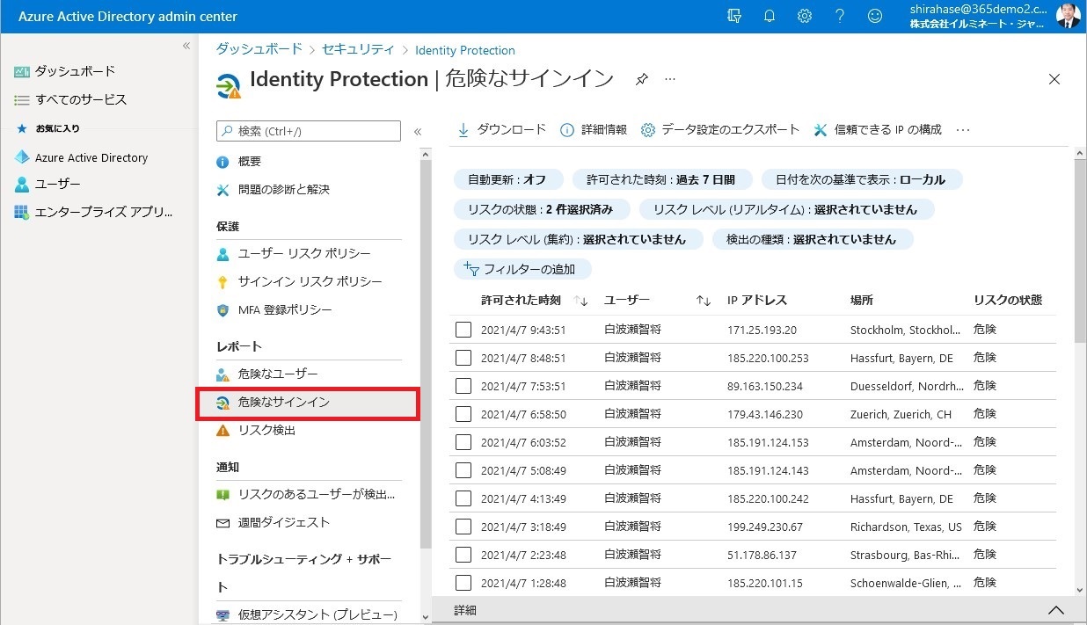Viewport: 1087px width, 625px height.
Task: Sort by 許可された時刻 column arrows
Action: [x=580, y=301]
